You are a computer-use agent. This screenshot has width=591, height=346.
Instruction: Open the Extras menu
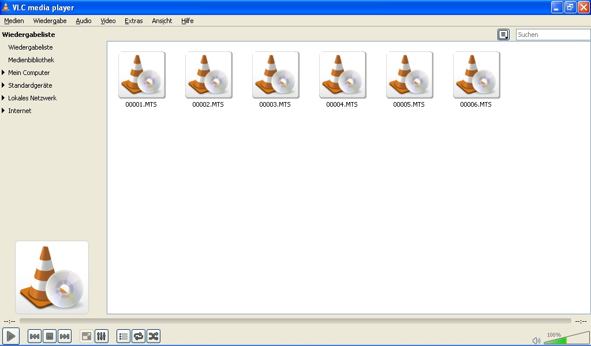tap(134, 21)
